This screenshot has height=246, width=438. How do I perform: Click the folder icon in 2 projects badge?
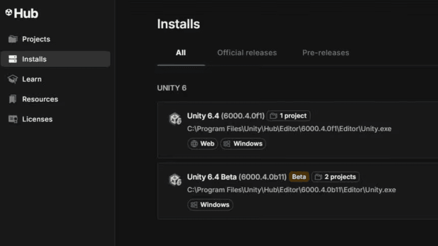coord(318,177)
